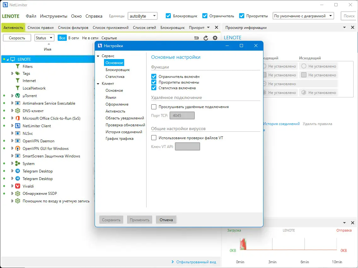Open the Инструменты menu

pyautogui.click(x=54, y=16)
